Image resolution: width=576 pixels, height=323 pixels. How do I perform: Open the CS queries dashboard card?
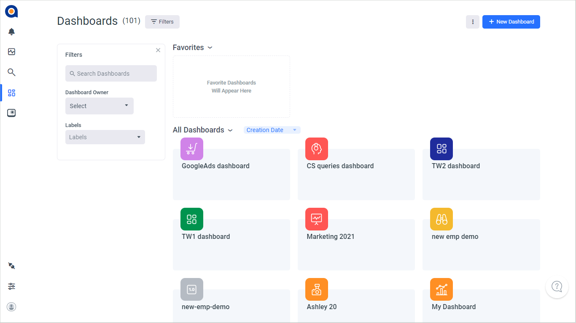click(356, 175)
